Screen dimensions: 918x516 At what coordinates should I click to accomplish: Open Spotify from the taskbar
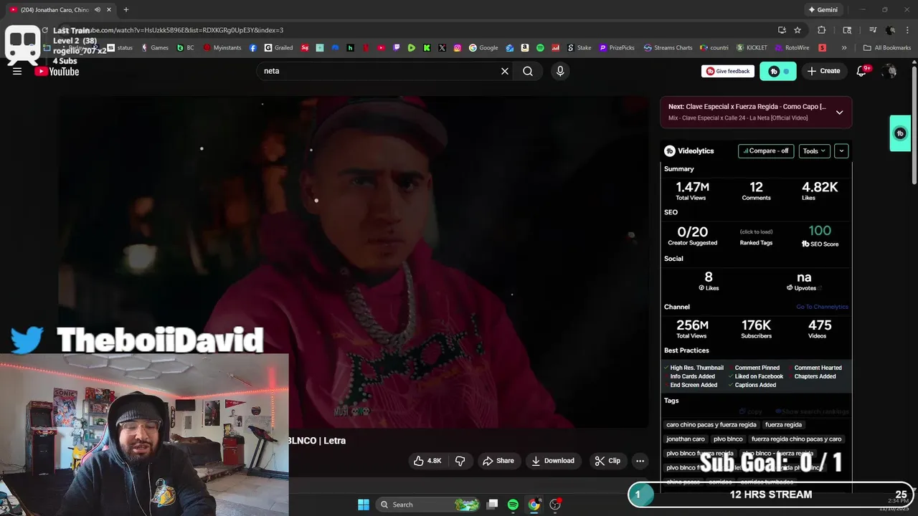(513, 505)
